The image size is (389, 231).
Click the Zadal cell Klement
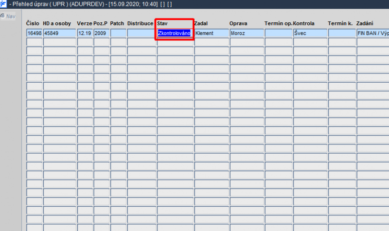[212, 33]
